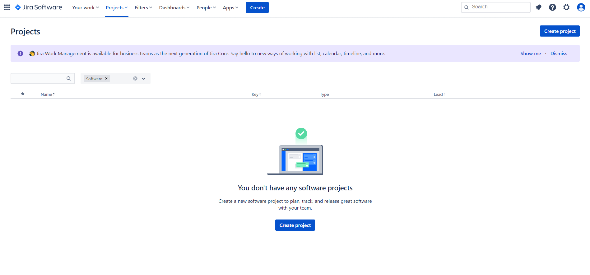590x275 pixels.
Task: Click the Projects page heading
Action: (26, 31)
